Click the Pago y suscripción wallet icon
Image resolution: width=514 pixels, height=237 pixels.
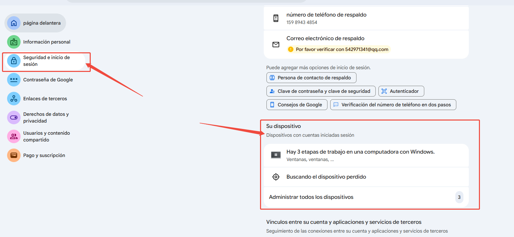coord(13,155)
